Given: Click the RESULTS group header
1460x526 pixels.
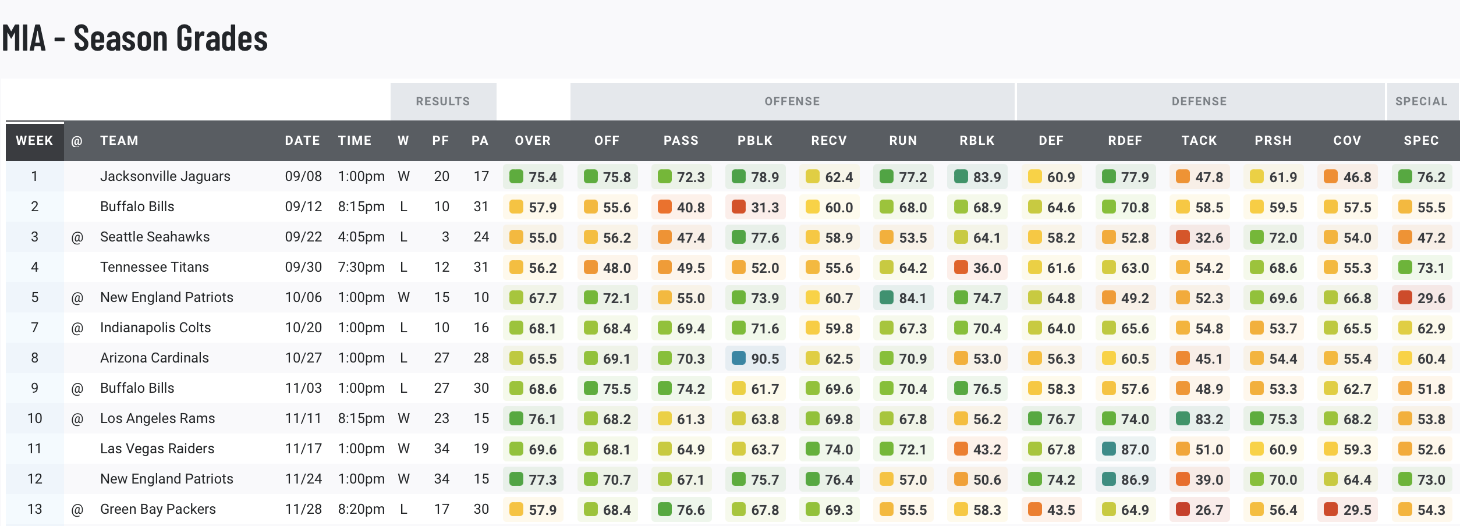Looking at the screenshot, I should pyautogui.click(x=442, y=101).
